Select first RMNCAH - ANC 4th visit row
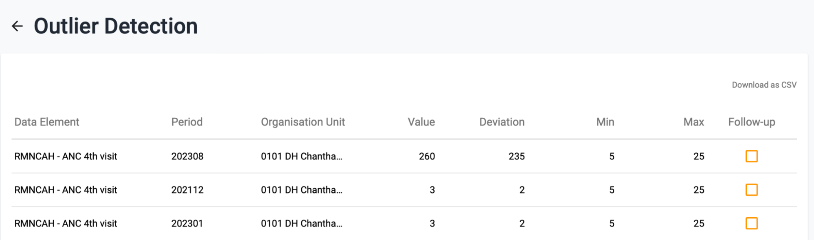This screenshot has width=814, height=240. [404, 156]
